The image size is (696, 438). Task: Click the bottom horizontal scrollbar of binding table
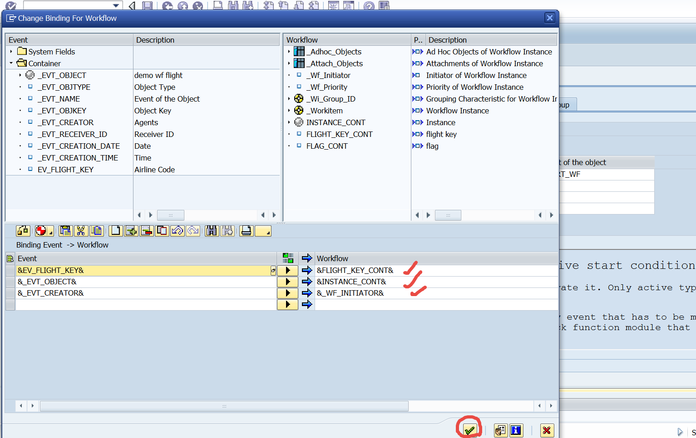coord(224,406)
